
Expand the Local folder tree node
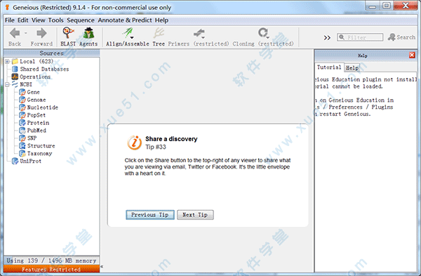(x=7, y=62)
